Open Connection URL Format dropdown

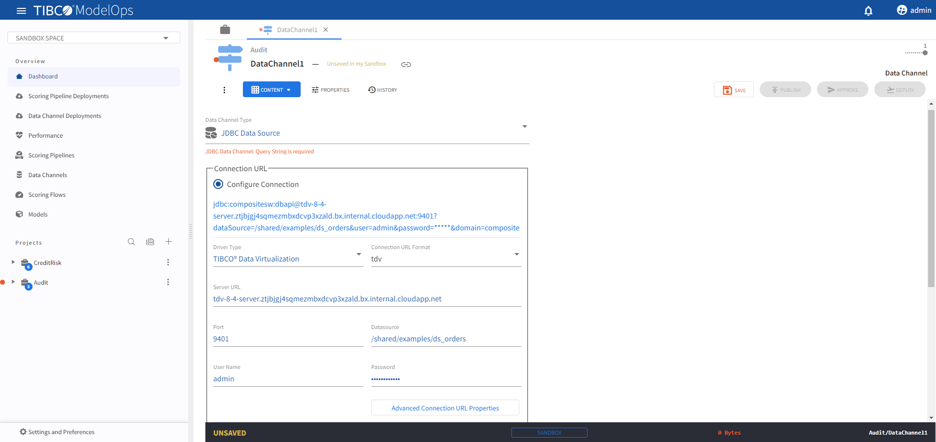coord(446,259)
